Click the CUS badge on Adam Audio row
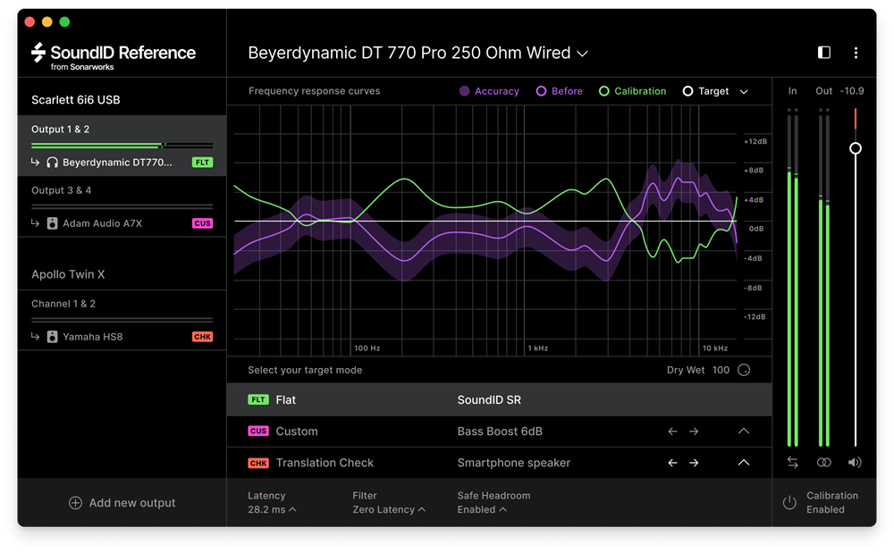Viewport: 894px width, 553px height. 202,223
